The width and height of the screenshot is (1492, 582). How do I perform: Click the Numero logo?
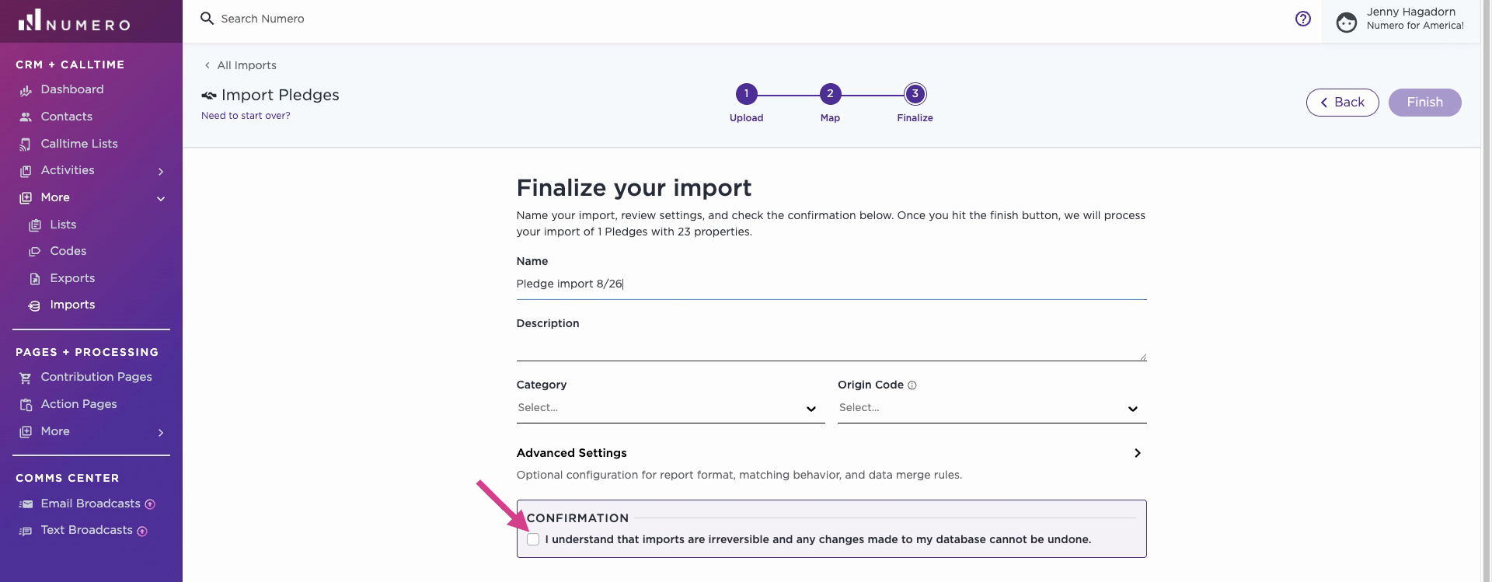click(x=75, y=21)
